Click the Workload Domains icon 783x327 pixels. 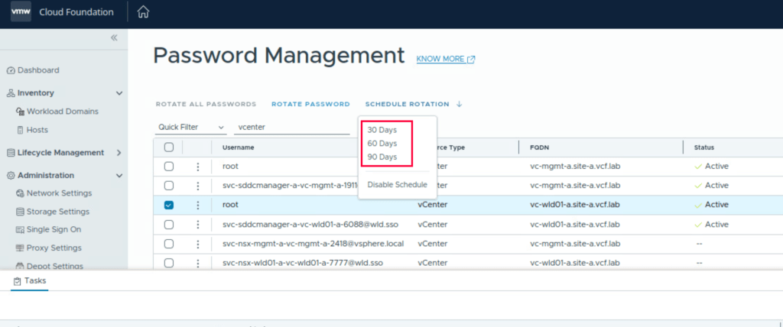(x=21, y=112)
